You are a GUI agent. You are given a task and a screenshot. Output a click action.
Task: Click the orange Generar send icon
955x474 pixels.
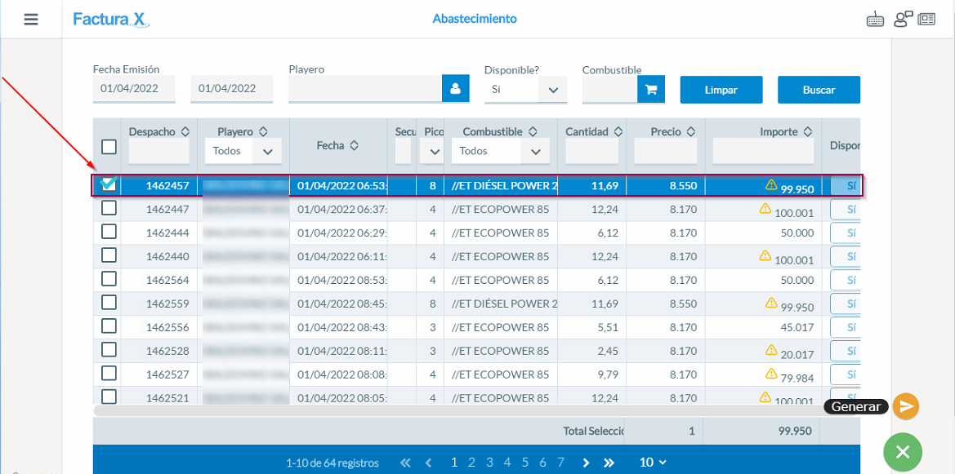tap(906, 406)
